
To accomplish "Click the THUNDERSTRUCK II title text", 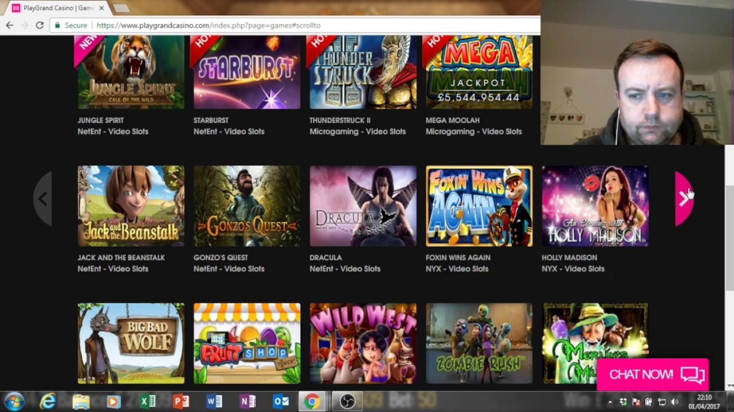I will [x=340, y=120].
